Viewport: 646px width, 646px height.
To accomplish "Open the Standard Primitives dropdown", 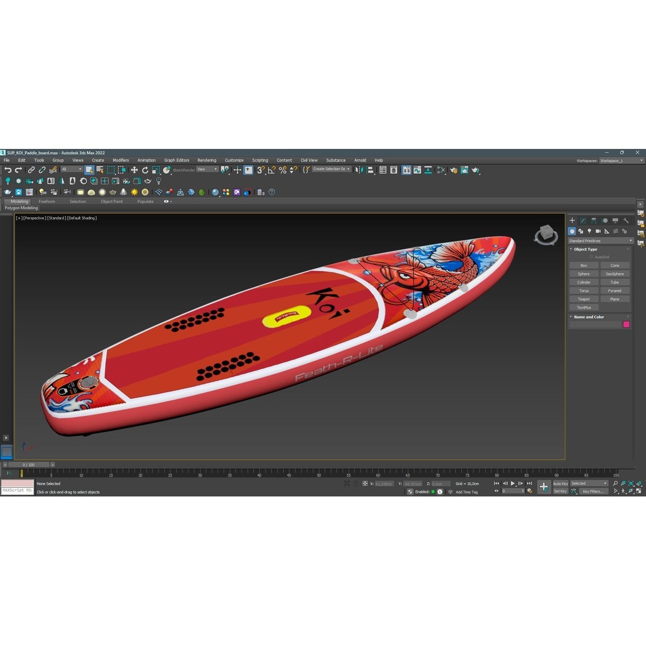I will coord(601,240).
